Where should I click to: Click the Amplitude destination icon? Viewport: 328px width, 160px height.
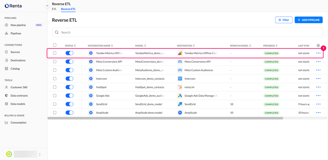180,113
